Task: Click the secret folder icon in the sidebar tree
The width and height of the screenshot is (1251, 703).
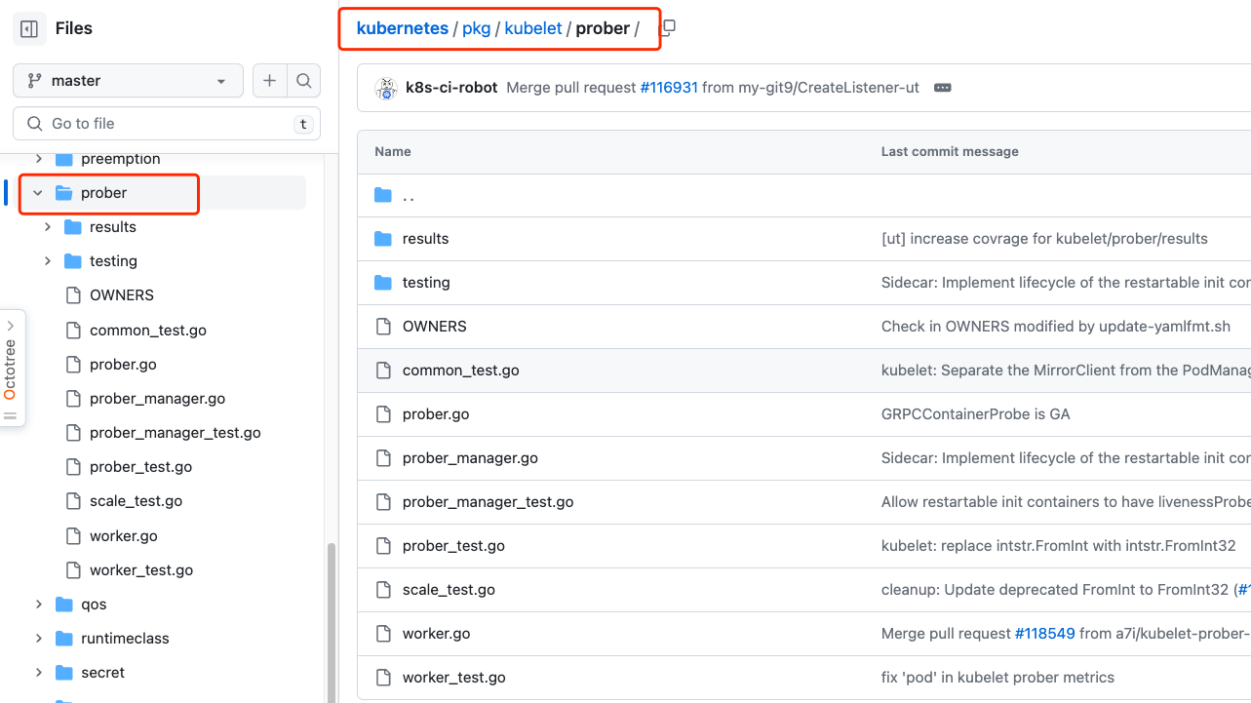Action: (x=64, y=673)
